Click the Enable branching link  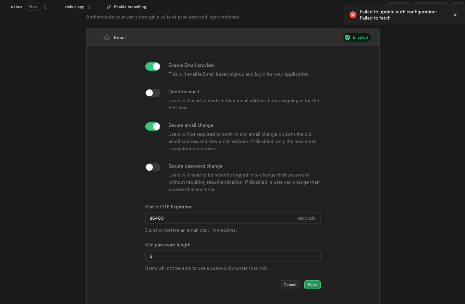[130, 7]
